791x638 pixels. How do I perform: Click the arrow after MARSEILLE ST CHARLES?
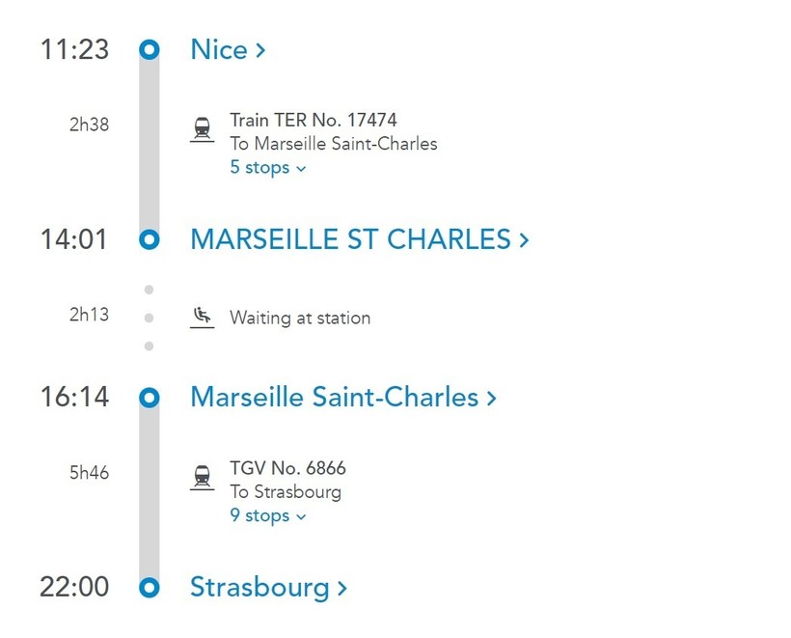[x=524, y=239]
